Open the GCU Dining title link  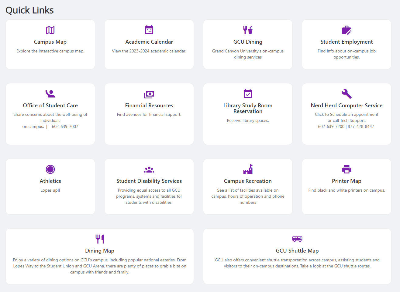coord(248,42)
